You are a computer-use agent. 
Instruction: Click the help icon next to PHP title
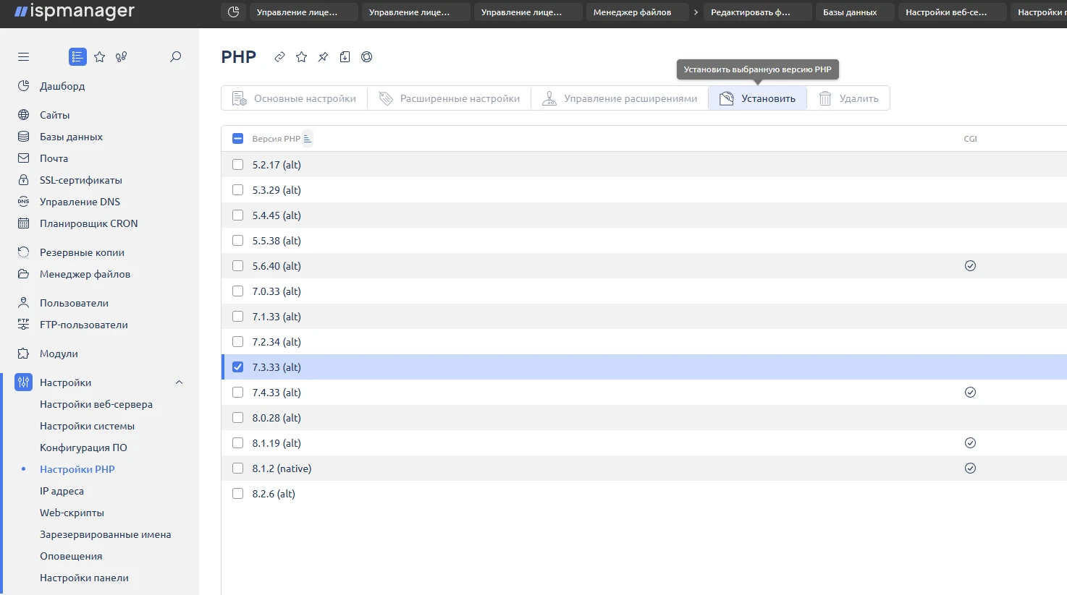pyautogui.click(x=366, y=57)
